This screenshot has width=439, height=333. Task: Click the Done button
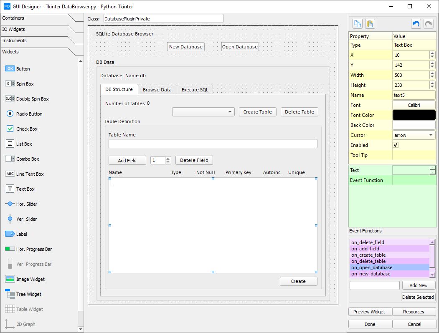370,324
